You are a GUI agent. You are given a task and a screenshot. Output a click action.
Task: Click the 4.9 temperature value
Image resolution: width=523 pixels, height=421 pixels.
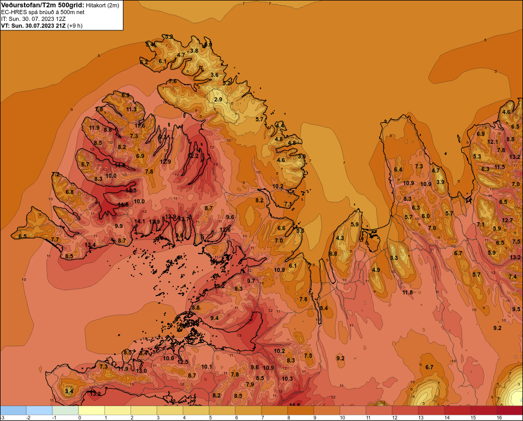click(x=376, y=270)
